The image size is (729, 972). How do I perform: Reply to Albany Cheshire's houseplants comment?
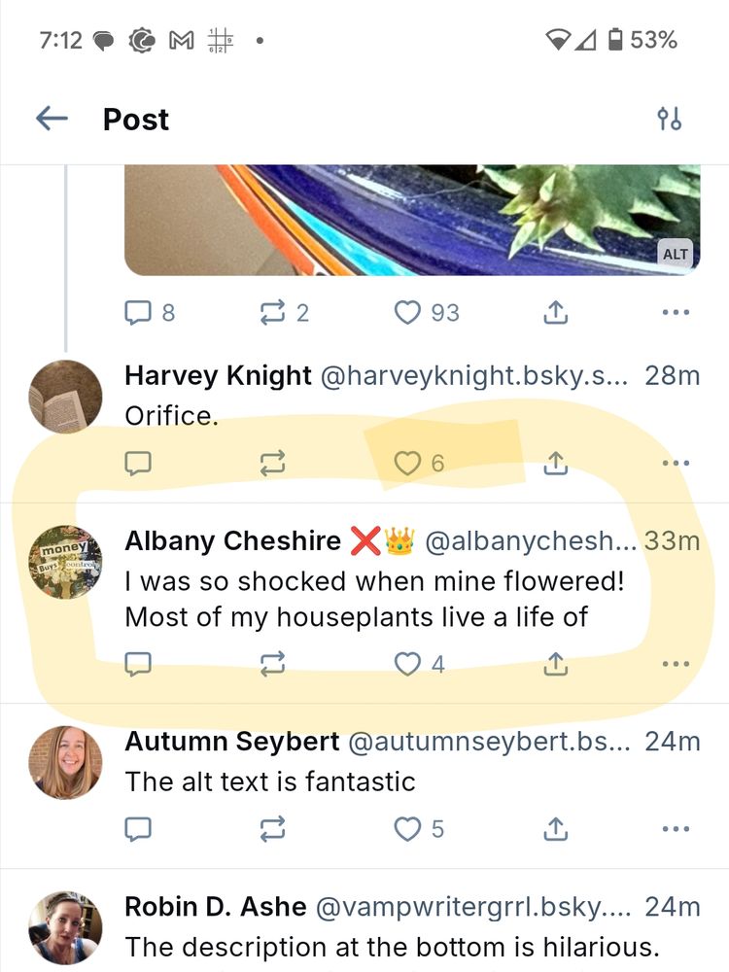[x=138, y=664]
